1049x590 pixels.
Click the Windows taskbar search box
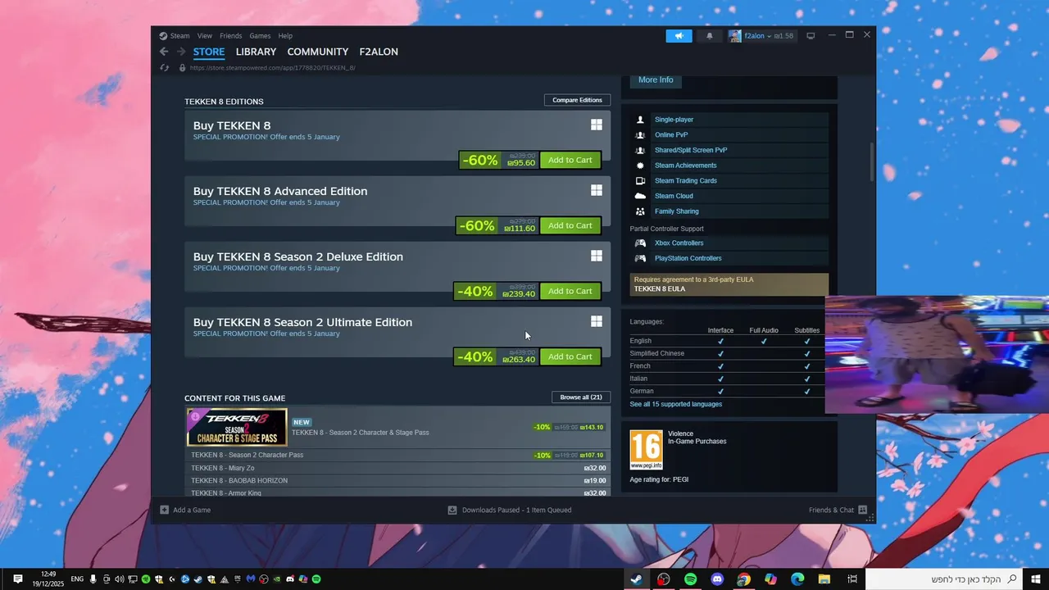click(945, 579)
